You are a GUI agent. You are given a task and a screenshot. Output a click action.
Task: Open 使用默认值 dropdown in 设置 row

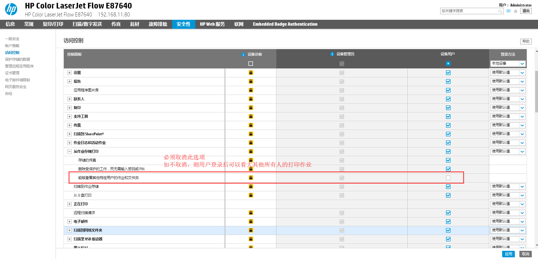click(x=508, y=73)
